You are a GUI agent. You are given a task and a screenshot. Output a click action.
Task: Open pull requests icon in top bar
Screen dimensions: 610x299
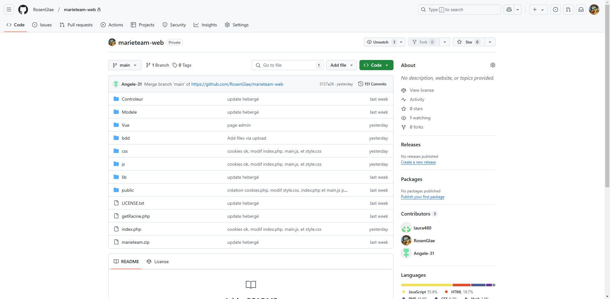coord(568,10)
